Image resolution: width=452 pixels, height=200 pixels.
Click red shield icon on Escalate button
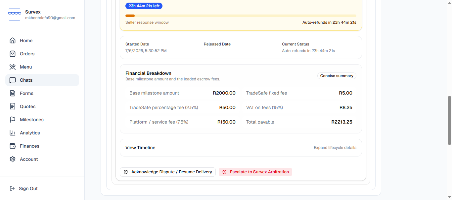[x=224, y=172]
